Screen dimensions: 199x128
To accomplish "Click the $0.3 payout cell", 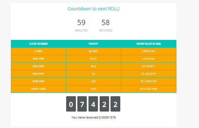I will click(x=93, y=66).
